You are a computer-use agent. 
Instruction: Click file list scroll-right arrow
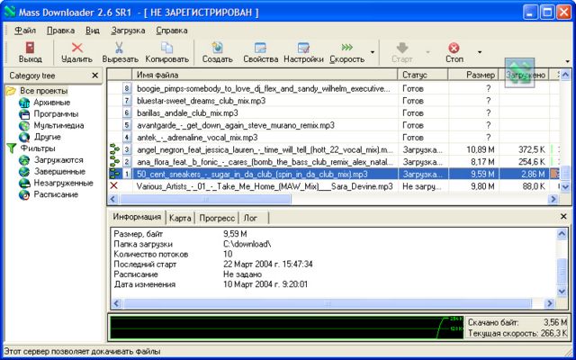click(x=553, y=199)
